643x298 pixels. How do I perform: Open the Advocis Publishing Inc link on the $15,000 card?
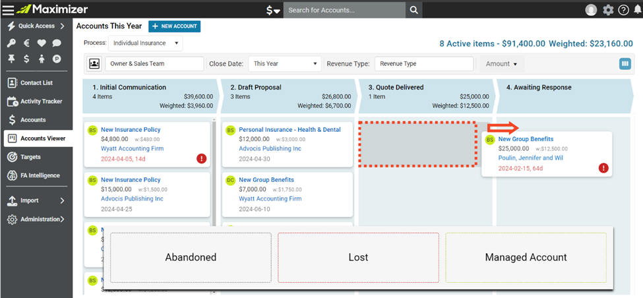tap(132, 198)
